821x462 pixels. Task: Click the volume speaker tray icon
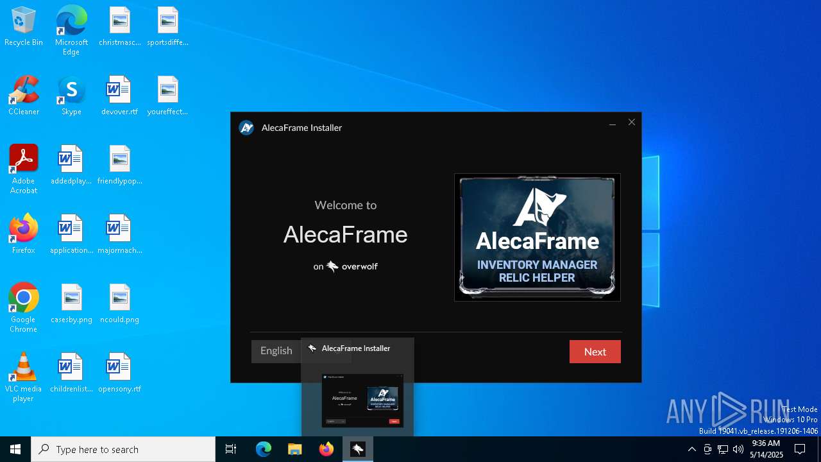(738, 449)
